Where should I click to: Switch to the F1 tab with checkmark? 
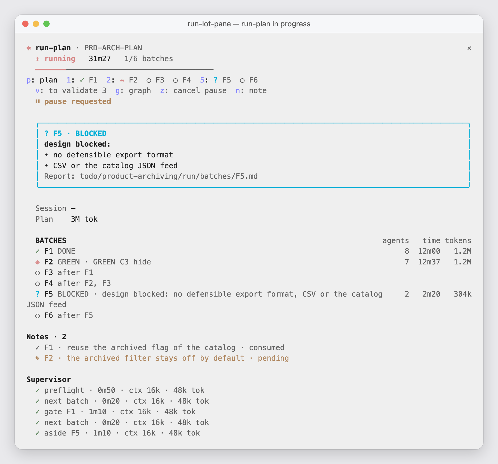(x=82, y=80)
